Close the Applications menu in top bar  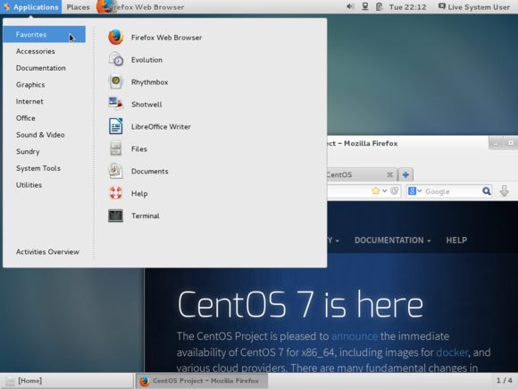(30, 7)
